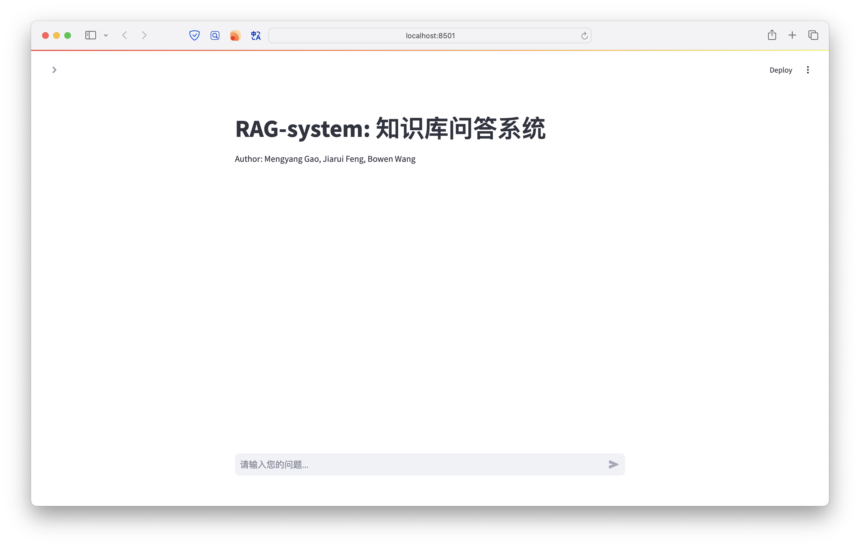Screen dimensions: 860x547
Task: Click the Deploy menu item
Action: [781, 70]
